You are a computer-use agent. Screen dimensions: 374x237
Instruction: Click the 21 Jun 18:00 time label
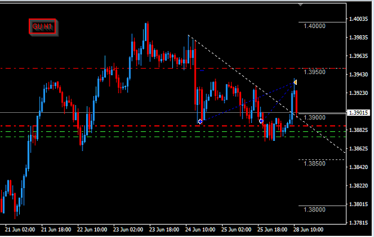pos(56,230)
